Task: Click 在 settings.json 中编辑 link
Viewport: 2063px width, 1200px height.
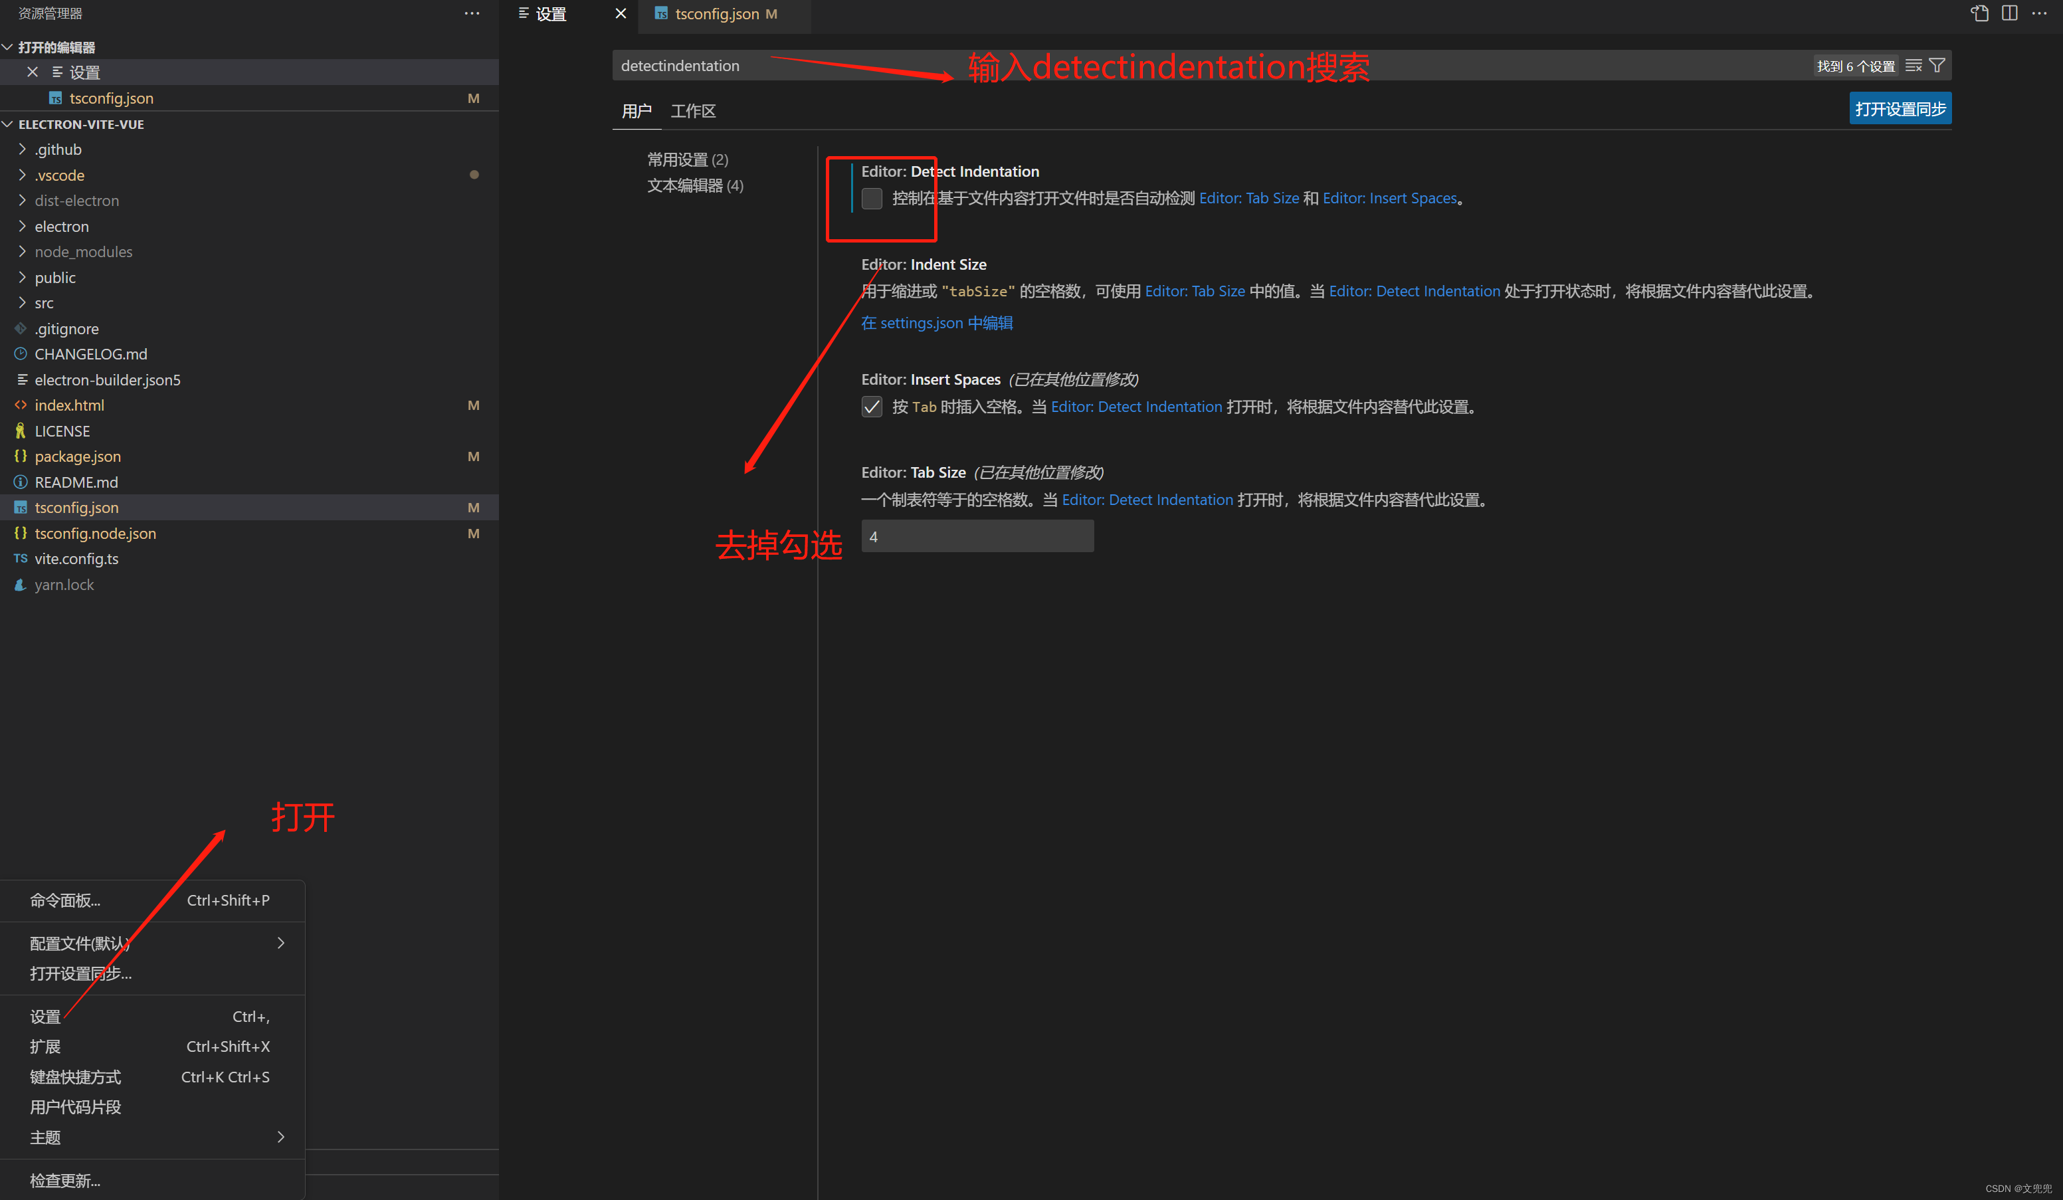Action: coord(937,322)
